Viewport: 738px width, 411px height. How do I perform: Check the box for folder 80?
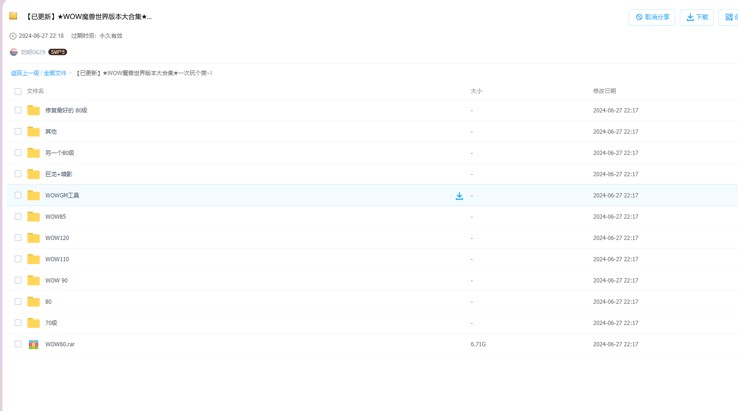(18, 301)
